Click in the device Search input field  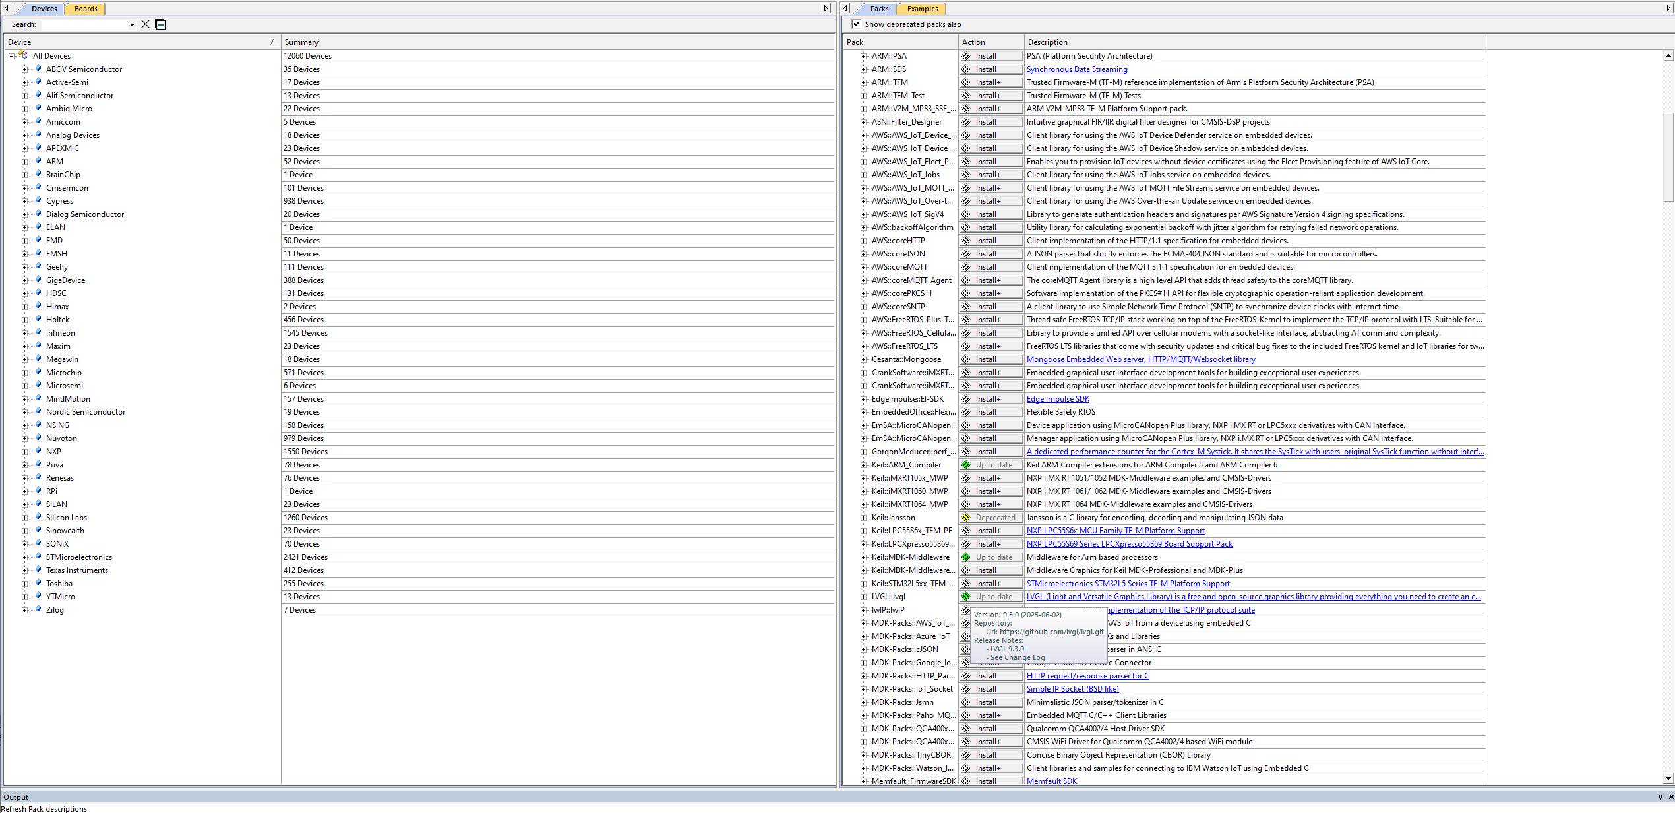pos(84,25)
